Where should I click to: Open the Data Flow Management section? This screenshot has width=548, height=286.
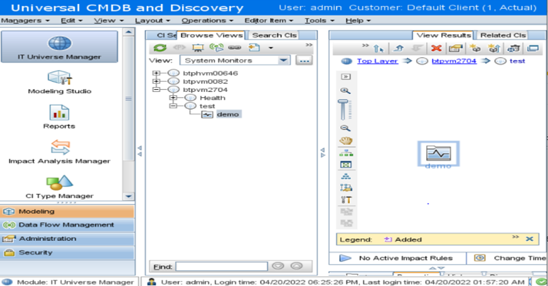[x=67, y=225]
